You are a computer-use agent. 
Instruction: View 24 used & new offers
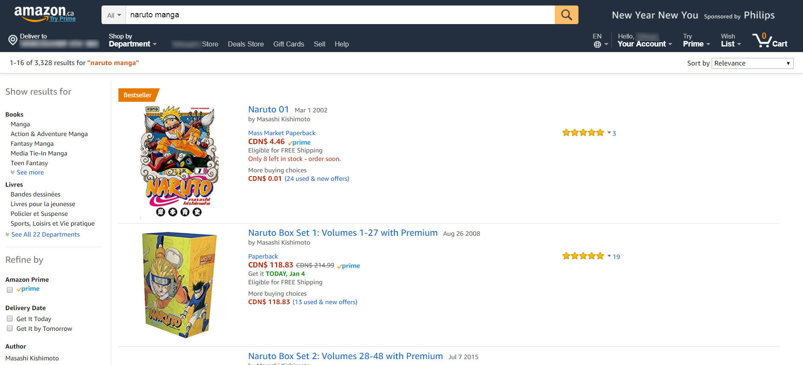tap(317, 179)
